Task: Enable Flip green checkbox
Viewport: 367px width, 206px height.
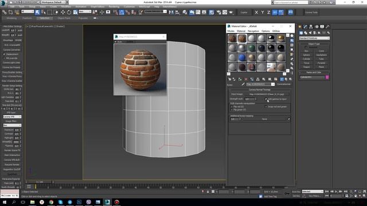Action: pyautogui.click(x=232, y=110)
